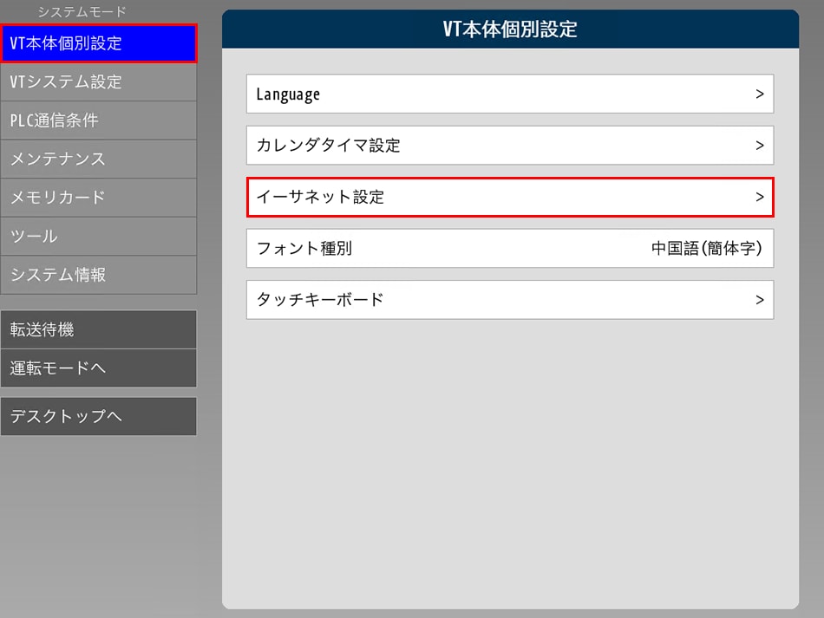The image size is (824, 618).
Task: Go to メンテナンス in the sidebar
Action: point(98,159)
